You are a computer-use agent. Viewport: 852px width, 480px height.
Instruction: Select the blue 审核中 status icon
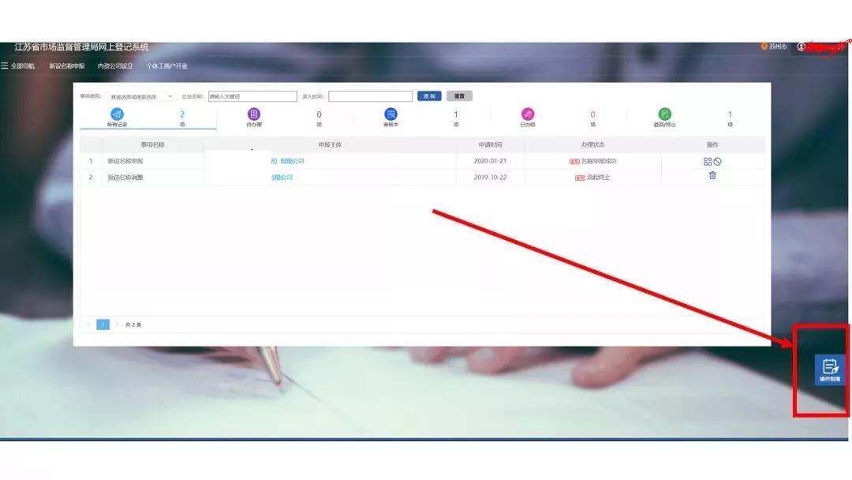click(390, 114)
